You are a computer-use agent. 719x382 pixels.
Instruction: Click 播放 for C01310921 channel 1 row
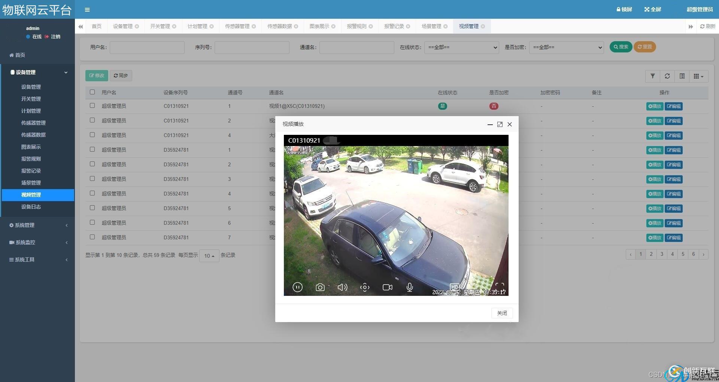(655, 106)
